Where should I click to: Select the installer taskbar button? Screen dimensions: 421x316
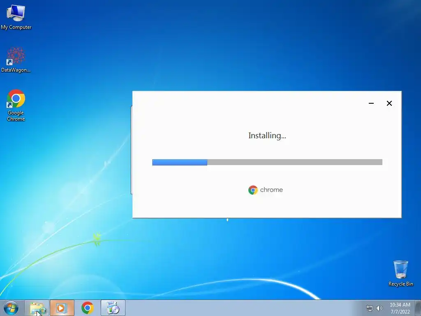pos(113,308)
